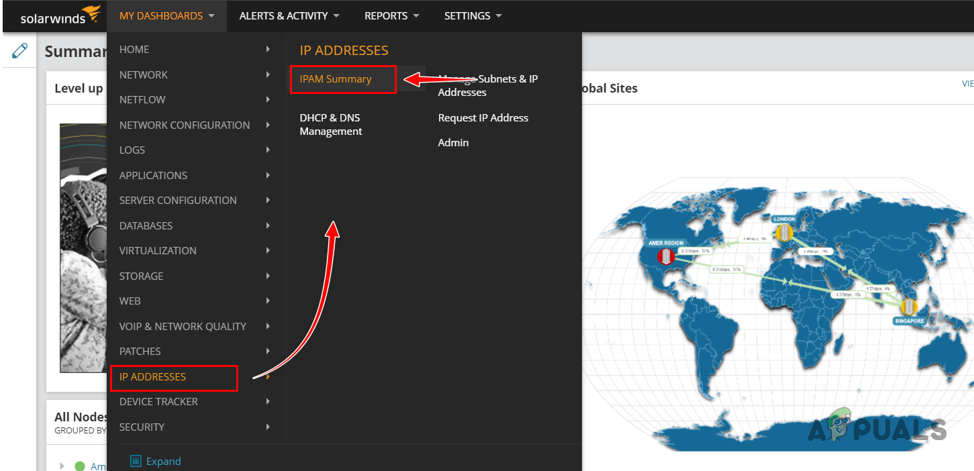Expand the STORAGE submenu arrow
This screenshot has width=974, height=471.
(268, 276)
